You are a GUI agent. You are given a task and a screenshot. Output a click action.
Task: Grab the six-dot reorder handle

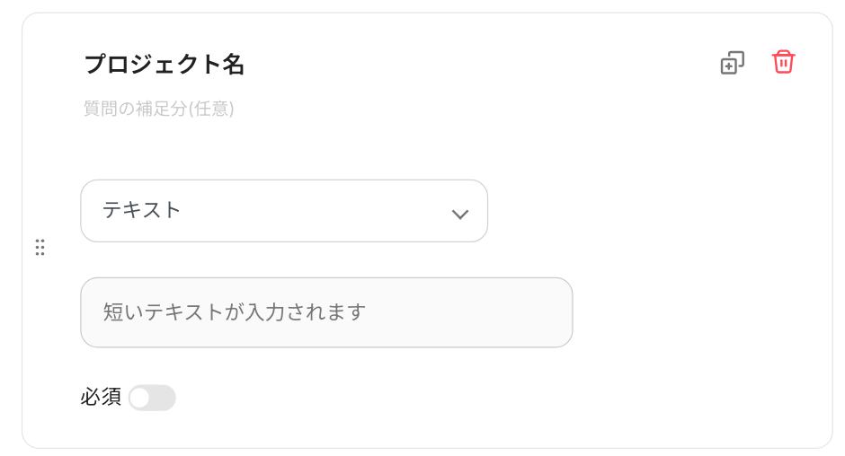pos(40,247)
